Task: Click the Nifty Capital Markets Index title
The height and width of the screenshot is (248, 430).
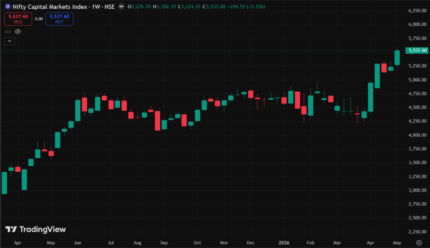Action: point(50,7)
